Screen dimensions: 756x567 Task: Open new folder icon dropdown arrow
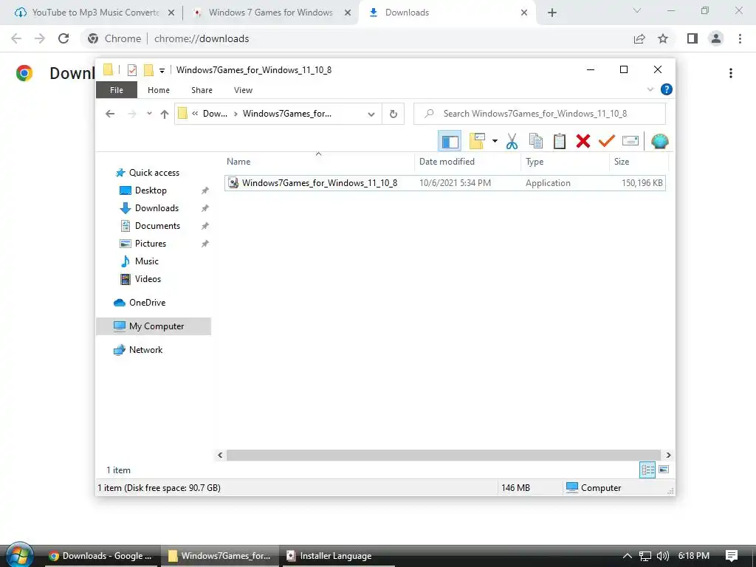click(495, 141)
